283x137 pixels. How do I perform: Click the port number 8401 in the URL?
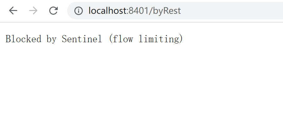(138, 11)
